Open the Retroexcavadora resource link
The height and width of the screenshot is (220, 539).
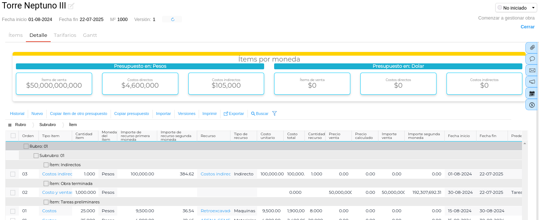(x=215, y=211)
